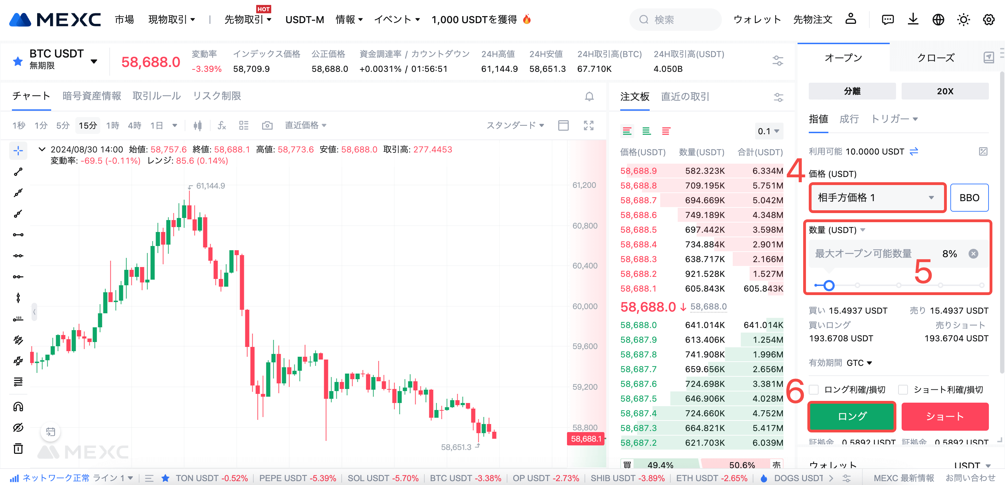Open ウォレット link in header
The height and width of the screenshot is (485, 1005).
click(757, 20)
